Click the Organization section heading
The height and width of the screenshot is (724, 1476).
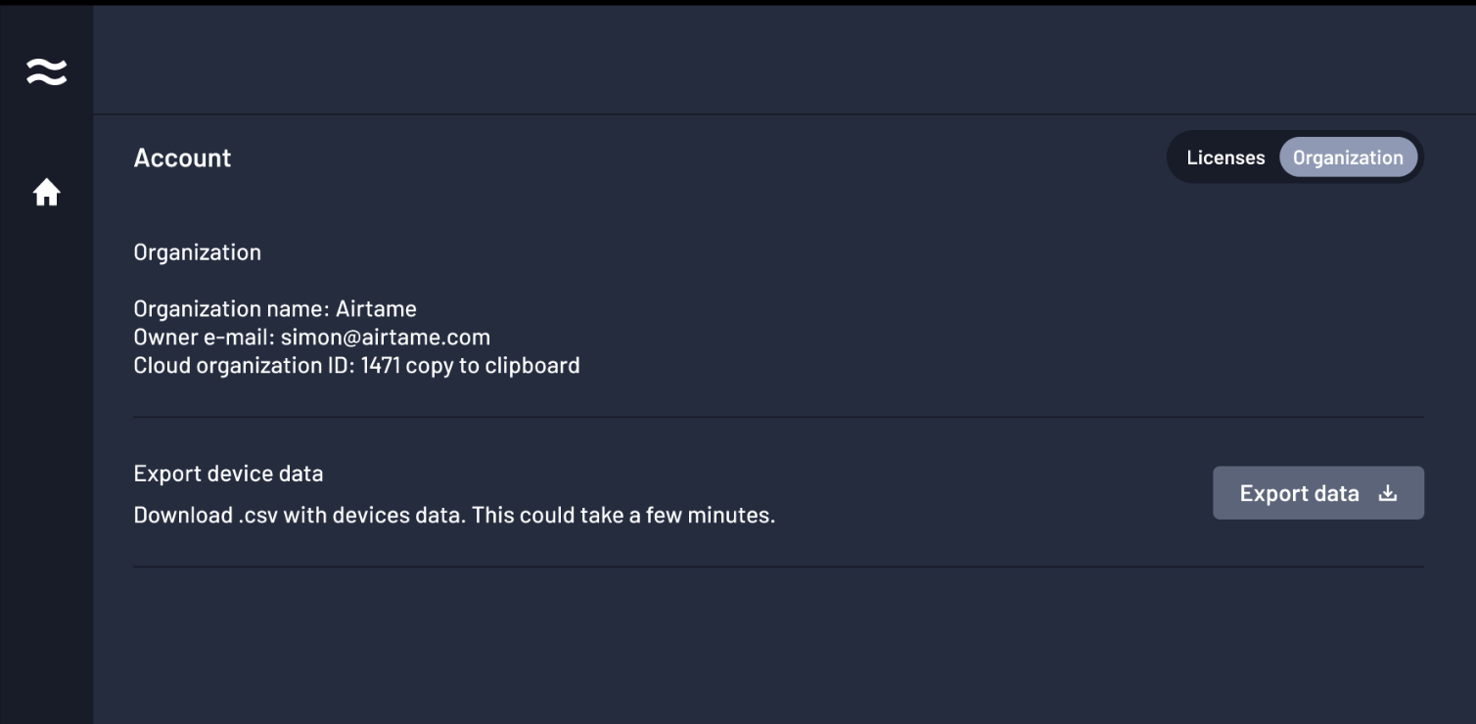197,252
